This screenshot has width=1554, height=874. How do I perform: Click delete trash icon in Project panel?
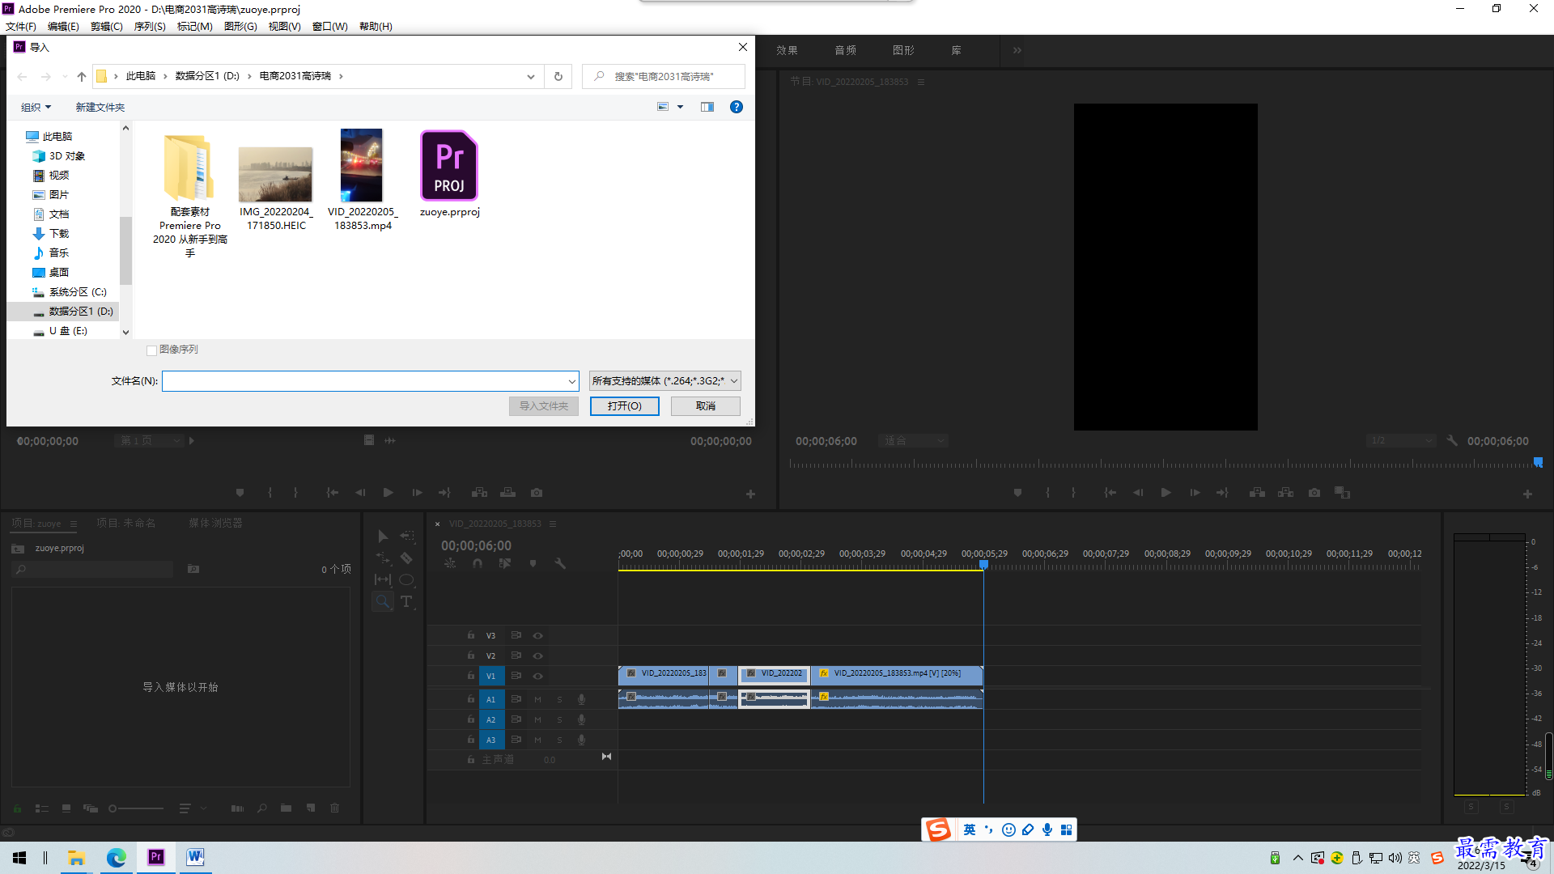click(x=334, y=808)
